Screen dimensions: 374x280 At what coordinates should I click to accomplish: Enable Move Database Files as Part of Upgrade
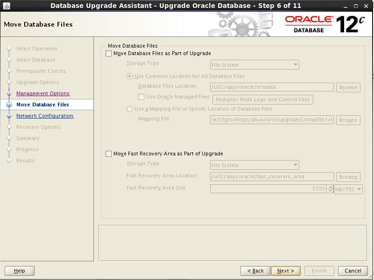pyautogui.click(x=108, y=53)
